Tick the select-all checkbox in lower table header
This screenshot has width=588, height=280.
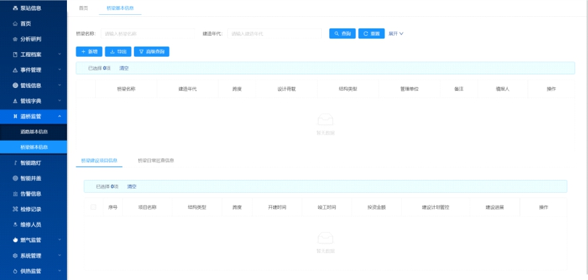(x=93, y=207)
